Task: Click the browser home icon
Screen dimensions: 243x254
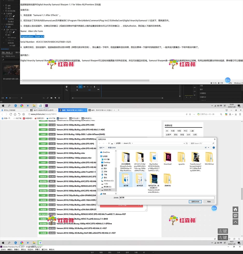Action: click(15, 114)
